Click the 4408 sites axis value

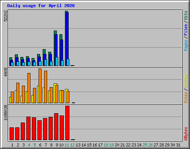coord(6,72)
